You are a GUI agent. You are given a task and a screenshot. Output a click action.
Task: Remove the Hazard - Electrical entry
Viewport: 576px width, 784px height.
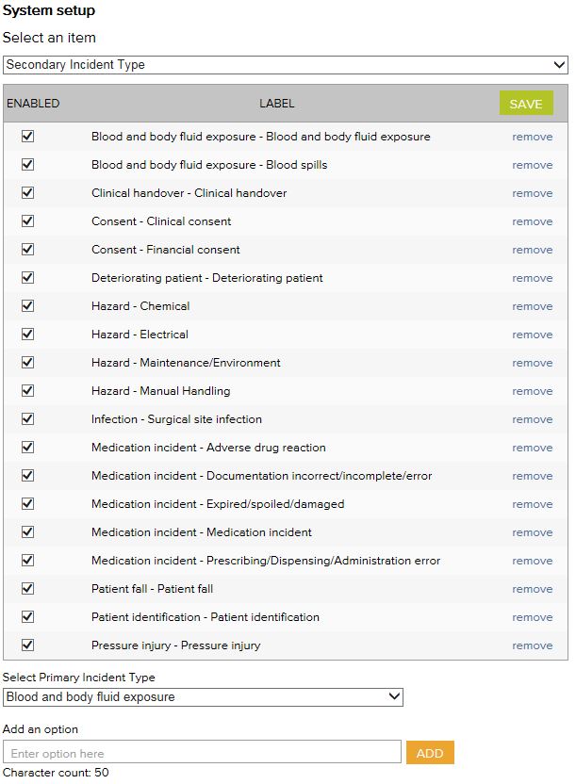coord(532,335)
